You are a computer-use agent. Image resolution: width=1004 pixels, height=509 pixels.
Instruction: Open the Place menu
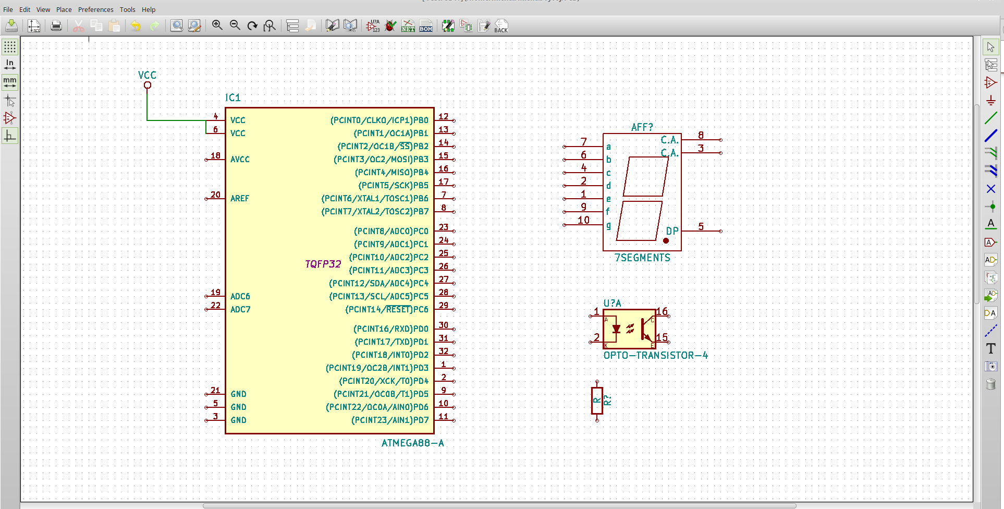[x=64, y=9]
